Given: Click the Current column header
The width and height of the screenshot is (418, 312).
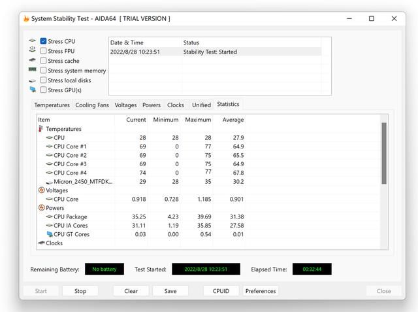Looking at the screenshot, I should tap(131, 120).
